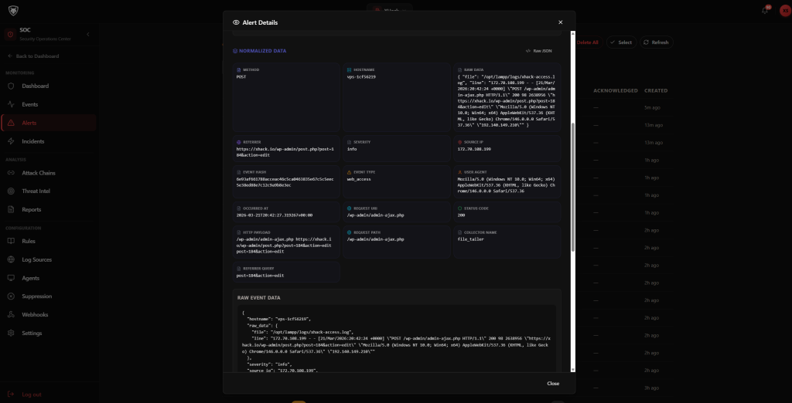Toggle Raw JSON view
Viewport: 792px width, 403px height.
click(x=539, y=51)
